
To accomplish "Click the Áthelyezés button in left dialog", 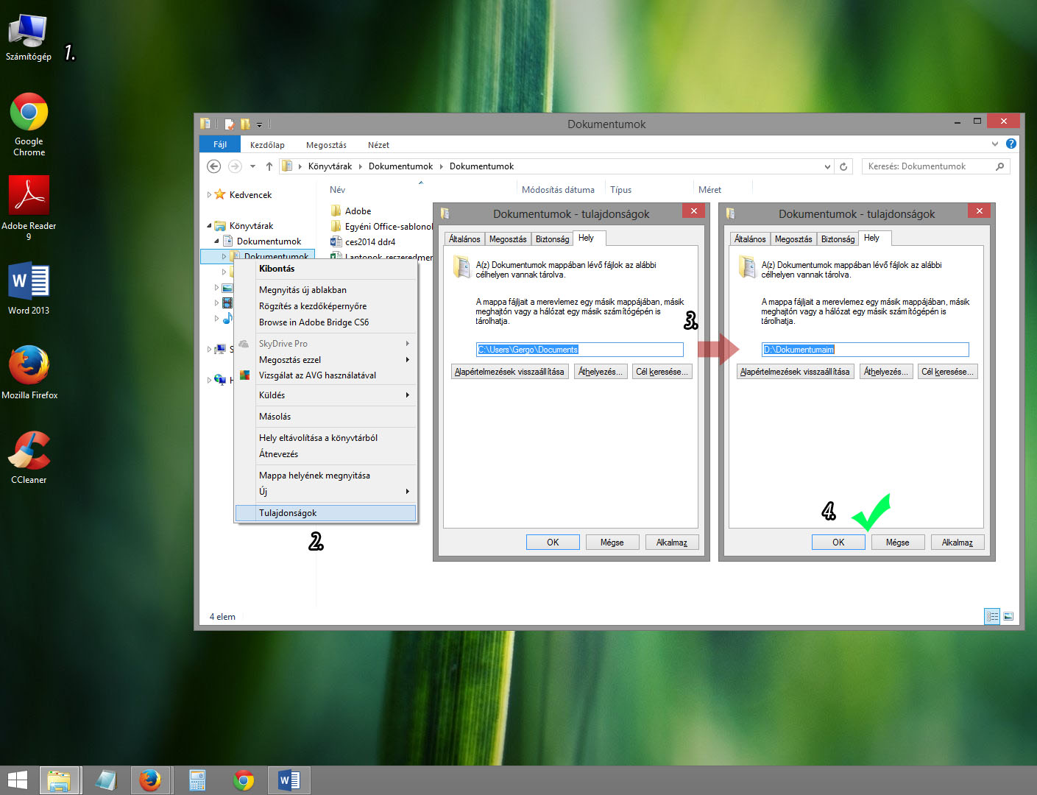I will click(600, 372).
